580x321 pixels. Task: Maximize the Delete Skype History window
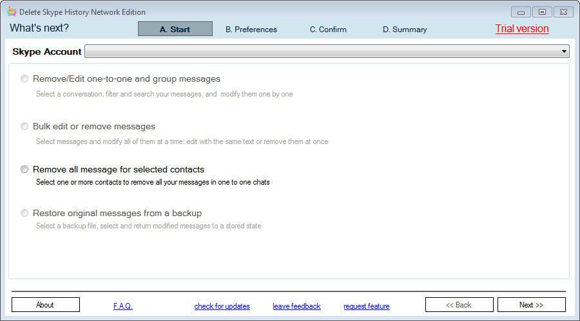(542, 12)
